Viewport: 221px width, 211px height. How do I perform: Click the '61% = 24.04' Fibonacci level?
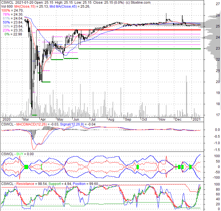point(13,18)
